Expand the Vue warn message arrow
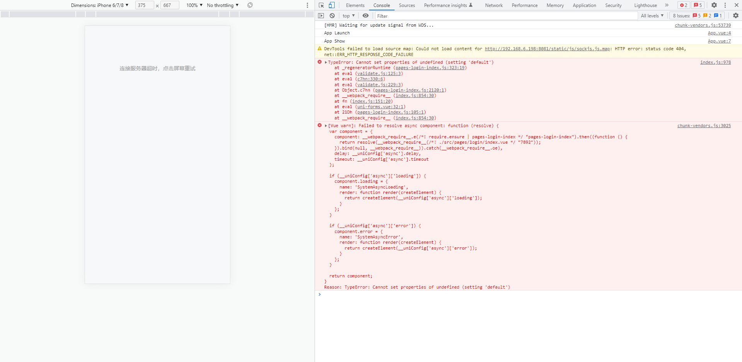 tap(326, 126)
